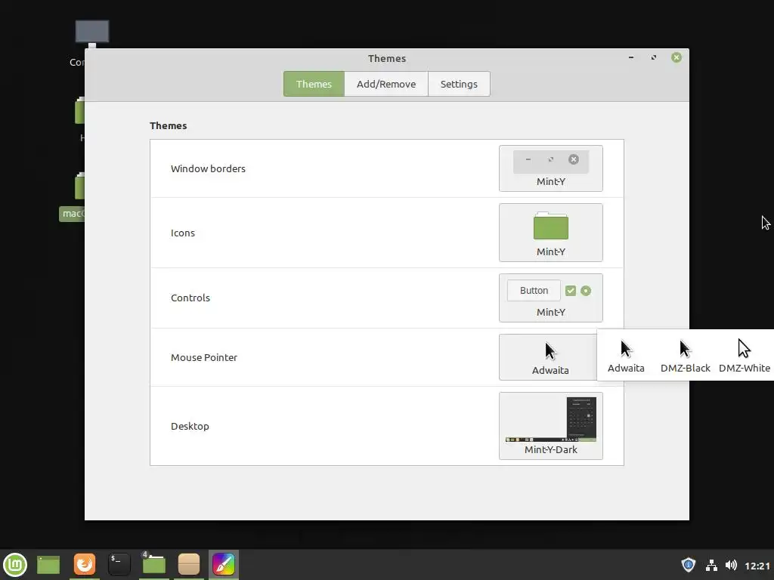Screen dimensions: 774x580
Task: Open the network tray icon
Action: tap(711, 565)
